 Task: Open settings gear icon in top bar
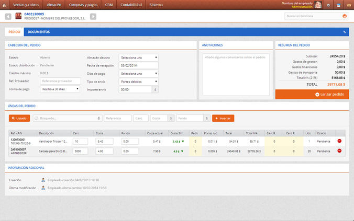(328, 5)
